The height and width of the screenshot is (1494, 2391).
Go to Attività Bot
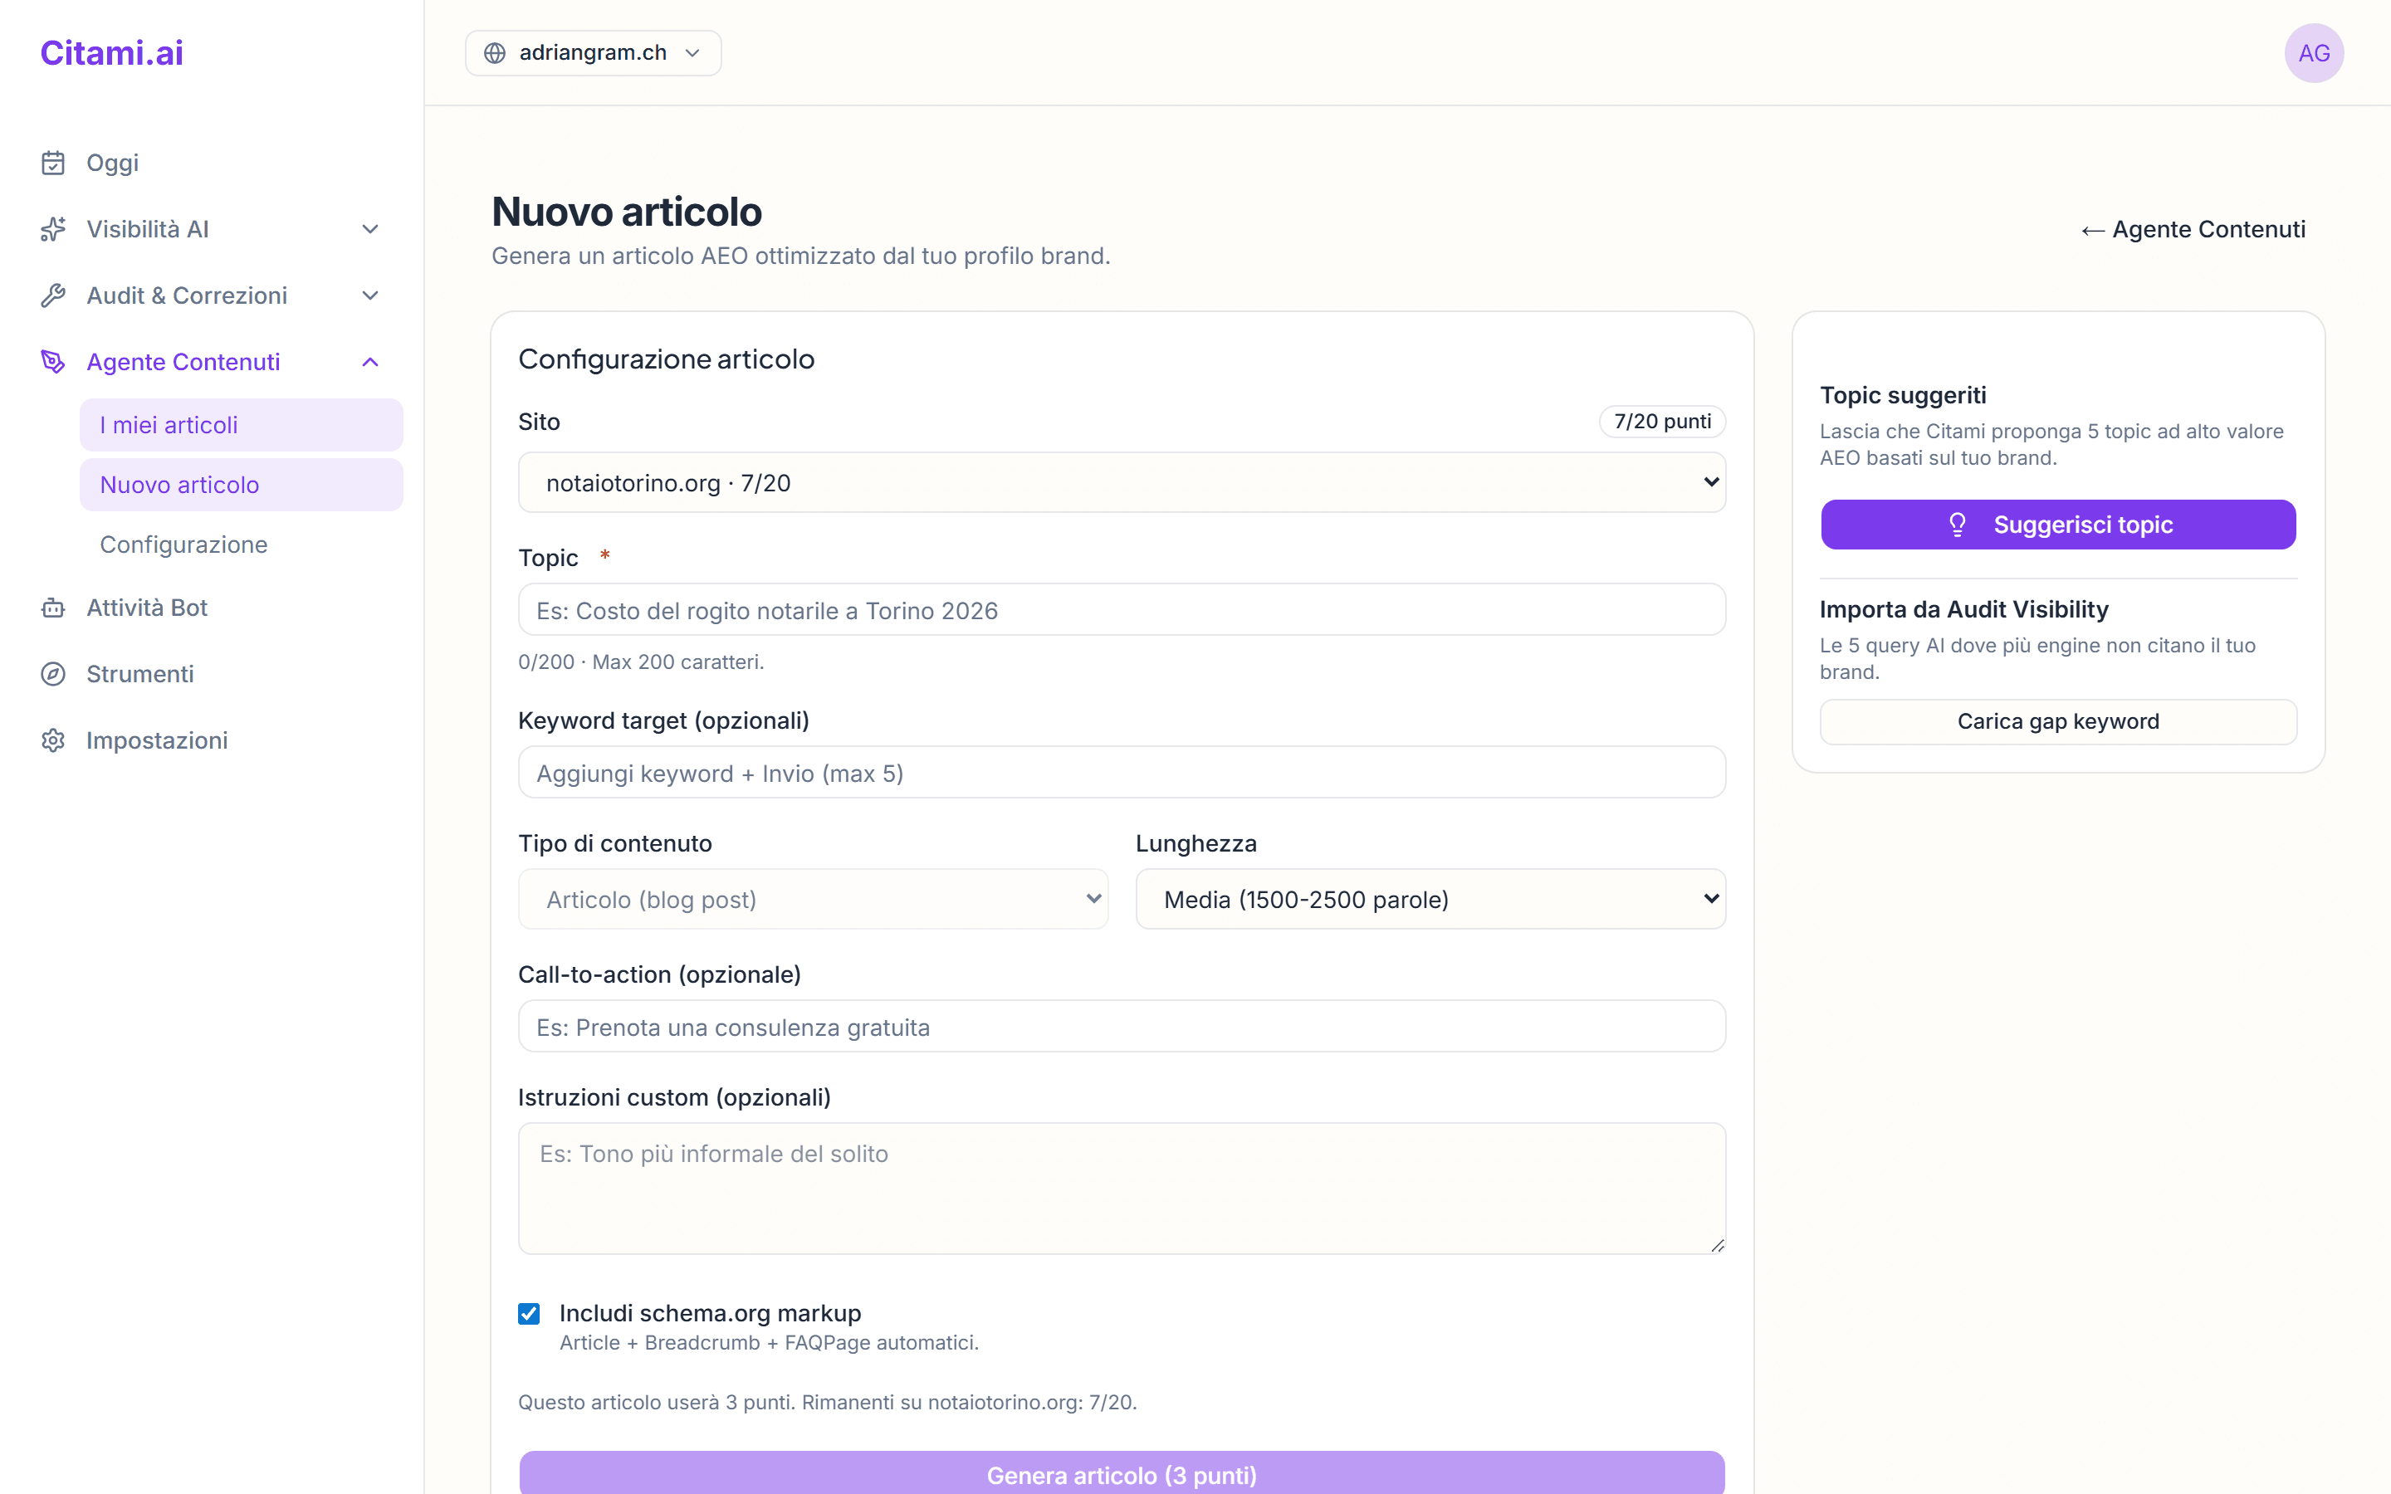(147, 608)
